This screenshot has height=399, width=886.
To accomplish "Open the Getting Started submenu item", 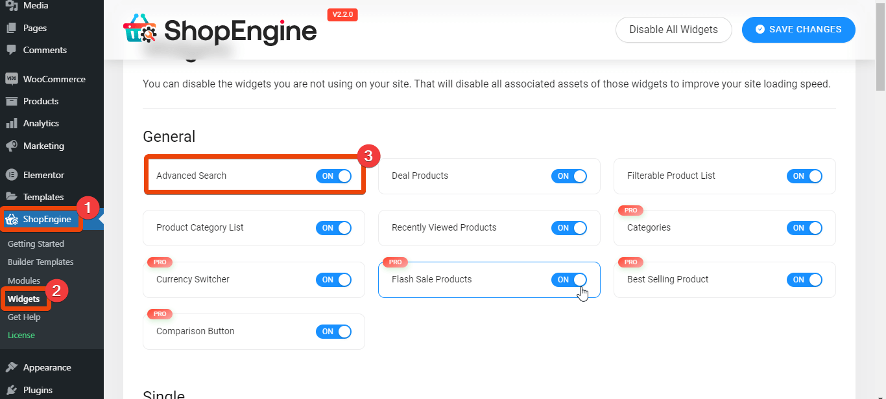I will pyautogui.click(x=36, y=244).
